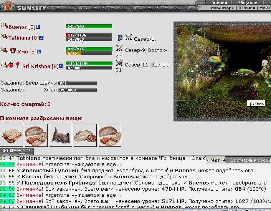Click the Sri Krishna 1194/1194 health bar
The width and height of the screenshot is (271, 211).
pyautogui.click(x=89, y=63)
